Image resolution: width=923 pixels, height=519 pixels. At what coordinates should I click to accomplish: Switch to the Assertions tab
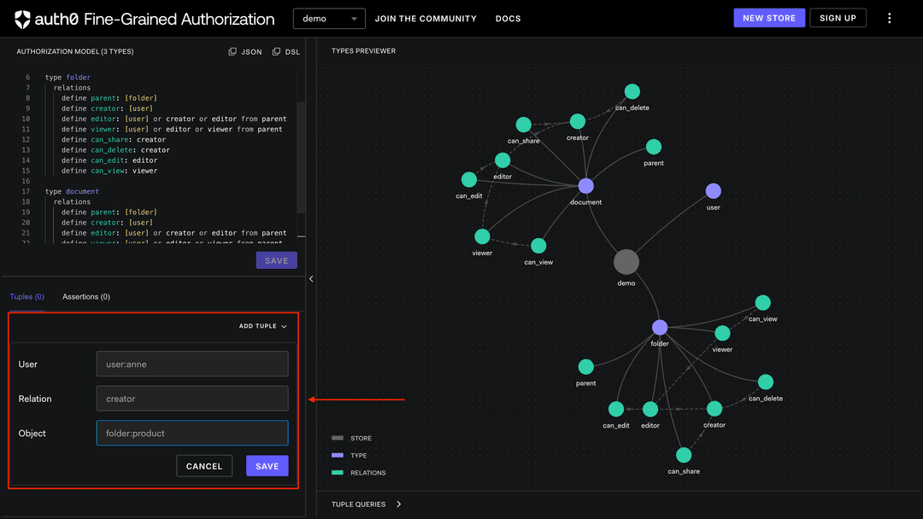[85, 296]
